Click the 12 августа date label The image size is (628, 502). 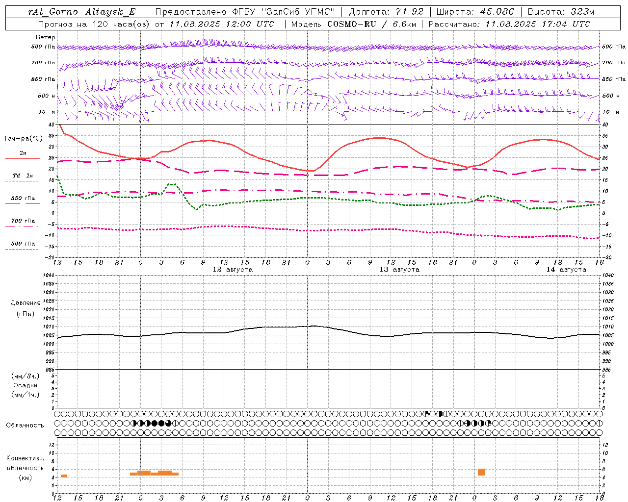(x=233, y=270)
